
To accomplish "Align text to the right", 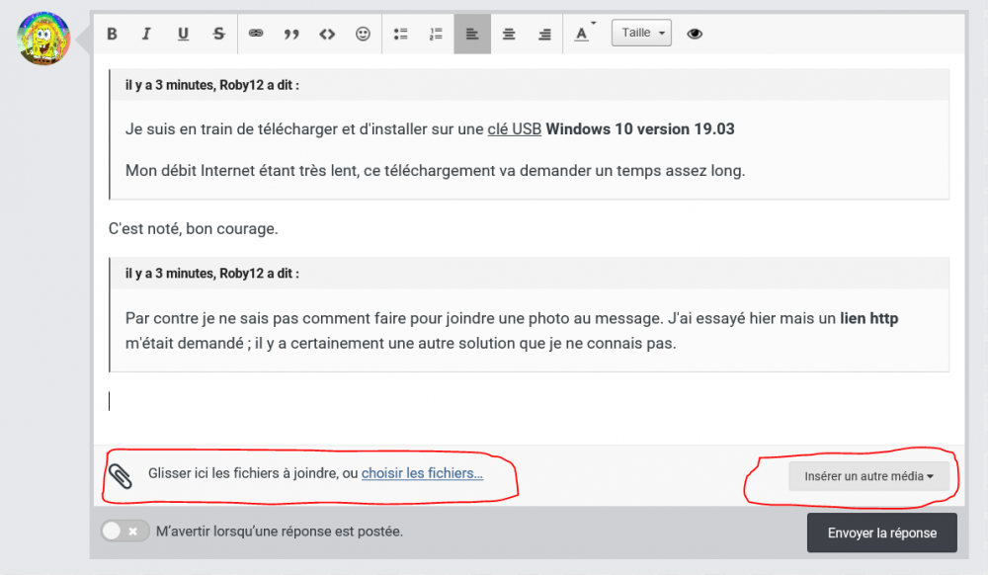I will point(544,34).
